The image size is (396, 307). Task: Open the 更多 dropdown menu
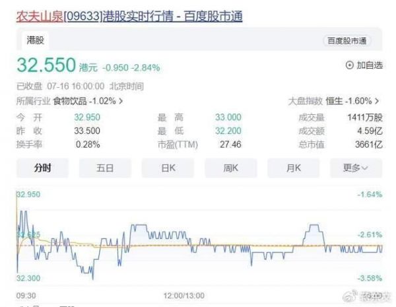356,168
